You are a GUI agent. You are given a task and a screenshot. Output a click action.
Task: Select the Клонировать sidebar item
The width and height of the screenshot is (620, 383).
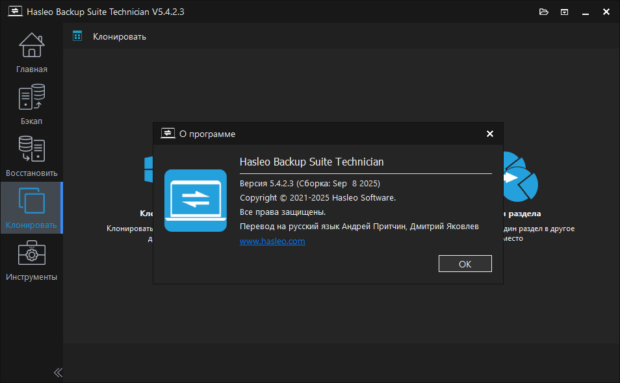32,208
